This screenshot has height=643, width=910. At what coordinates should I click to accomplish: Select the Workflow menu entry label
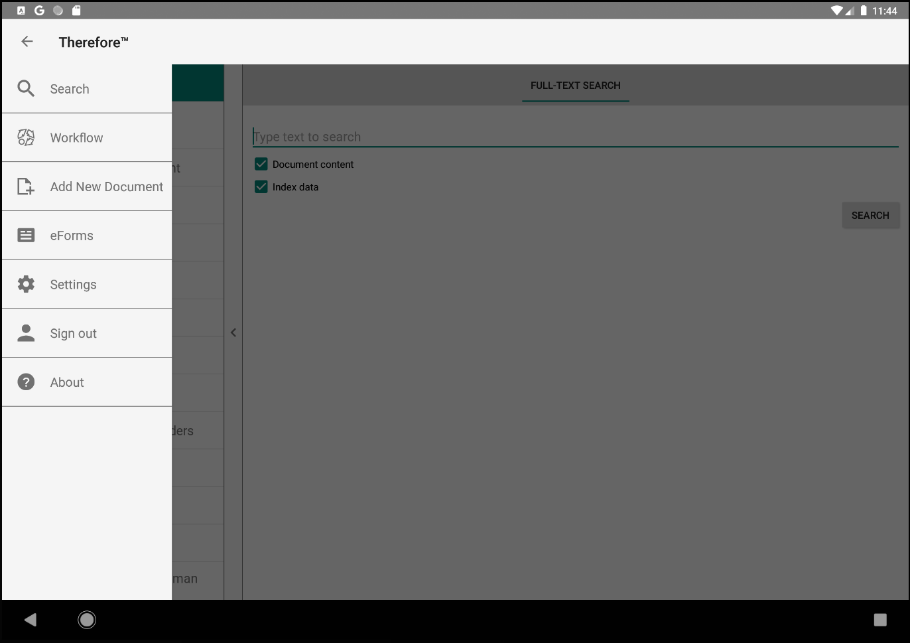click(77, 138)
